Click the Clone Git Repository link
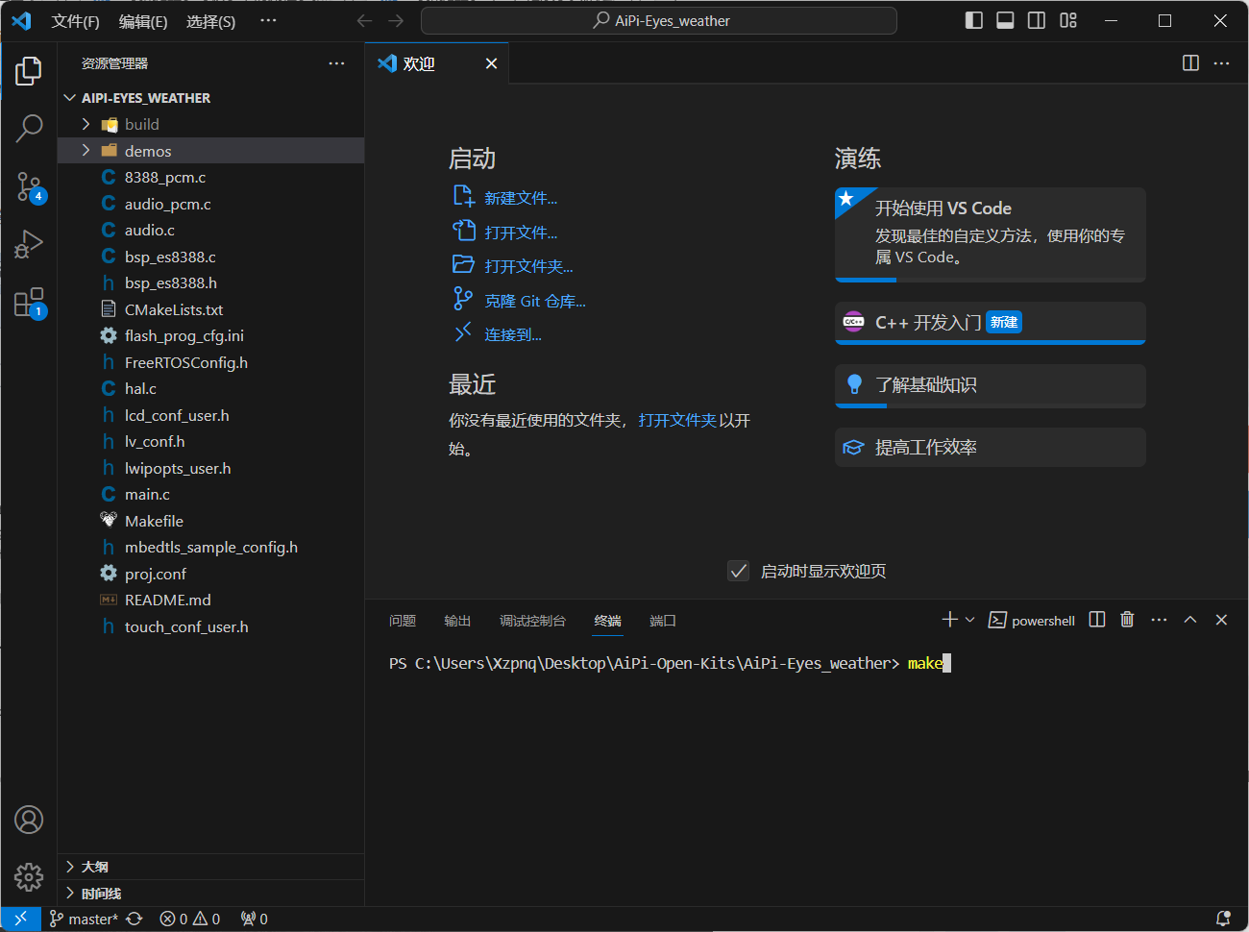Image resolution: width=1249 pixels, height=932 pixels. pos(534,301)
